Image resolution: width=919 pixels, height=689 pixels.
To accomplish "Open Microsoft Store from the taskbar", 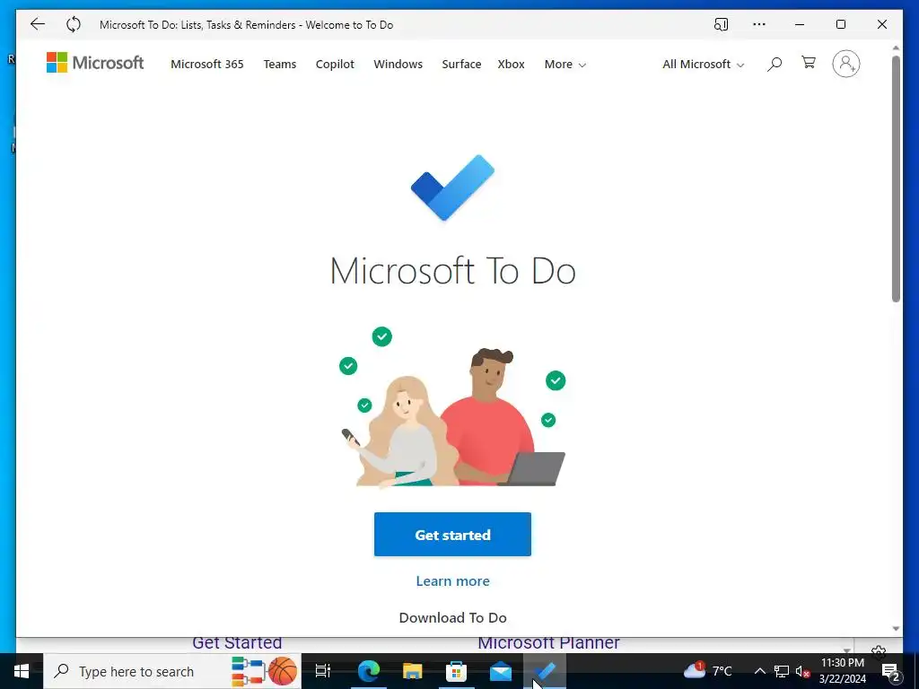I will pyautogui.click(x=456, y=671).
